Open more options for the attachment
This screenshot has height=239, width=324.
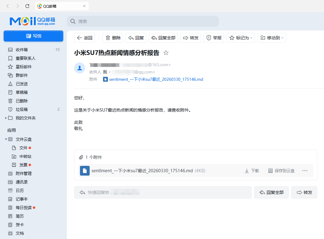click(x=305, y=171)
